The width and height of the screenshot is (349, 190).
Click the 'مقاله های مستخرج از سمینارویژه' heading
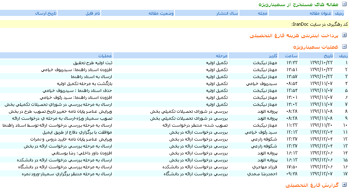tap(298, 4)
